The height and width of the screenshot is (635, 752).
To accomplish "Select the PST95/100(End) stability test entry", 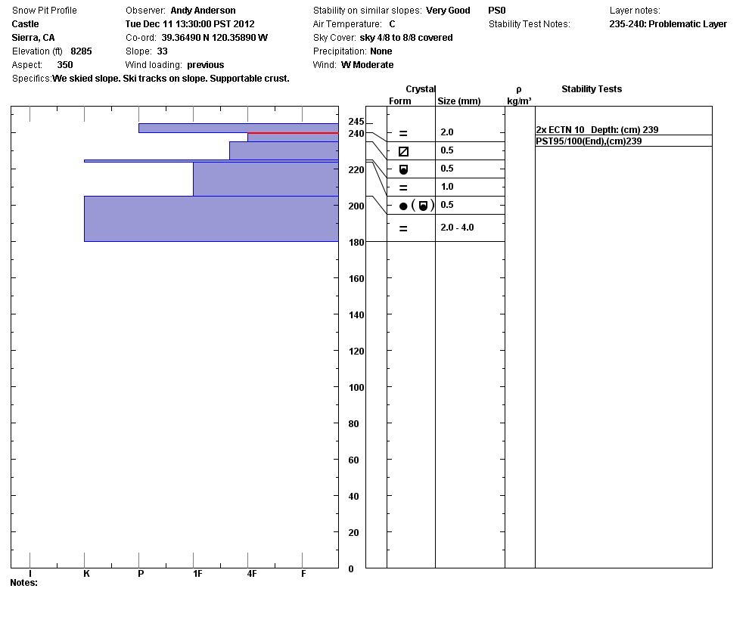I will pos(589,141).
